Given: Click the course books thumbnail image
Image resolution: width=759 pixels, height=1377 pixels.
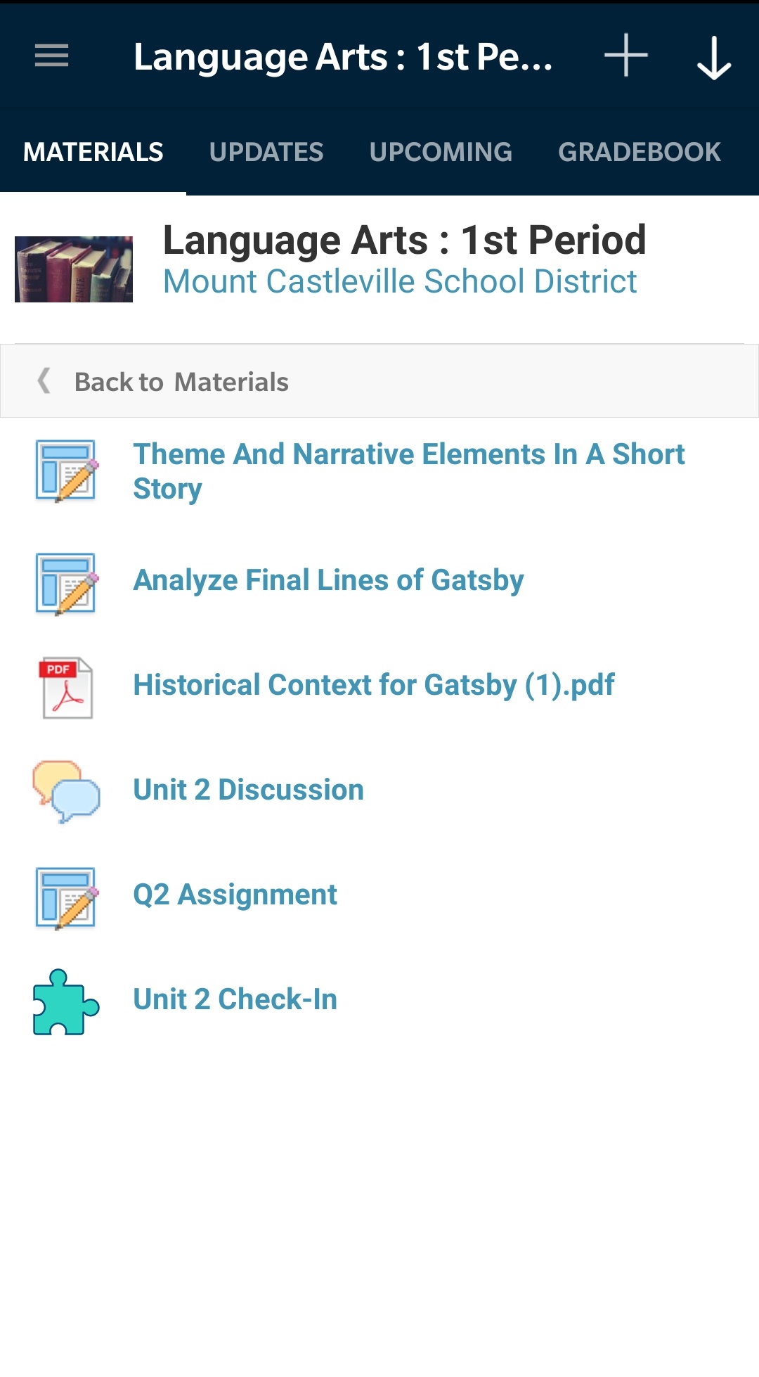Looking at the screenshot, I should 74,269.
